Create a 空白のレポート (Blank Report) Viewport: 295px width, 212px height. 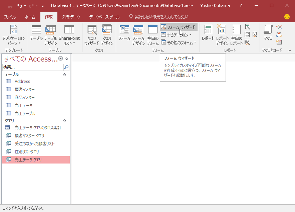tap(236, 35)
